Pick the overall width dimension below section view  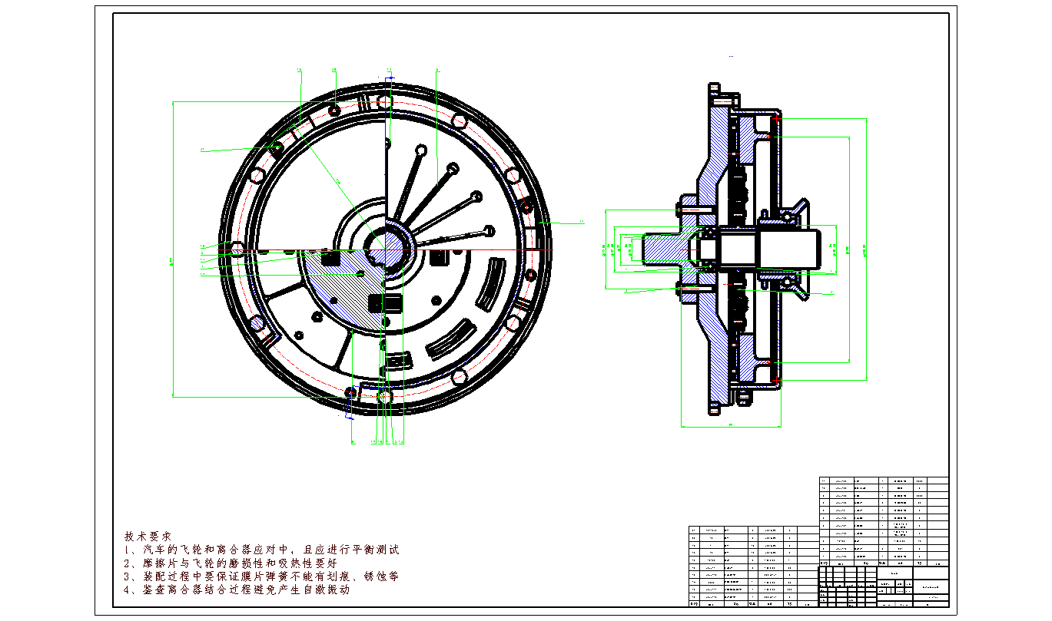[x=730, y=426]
